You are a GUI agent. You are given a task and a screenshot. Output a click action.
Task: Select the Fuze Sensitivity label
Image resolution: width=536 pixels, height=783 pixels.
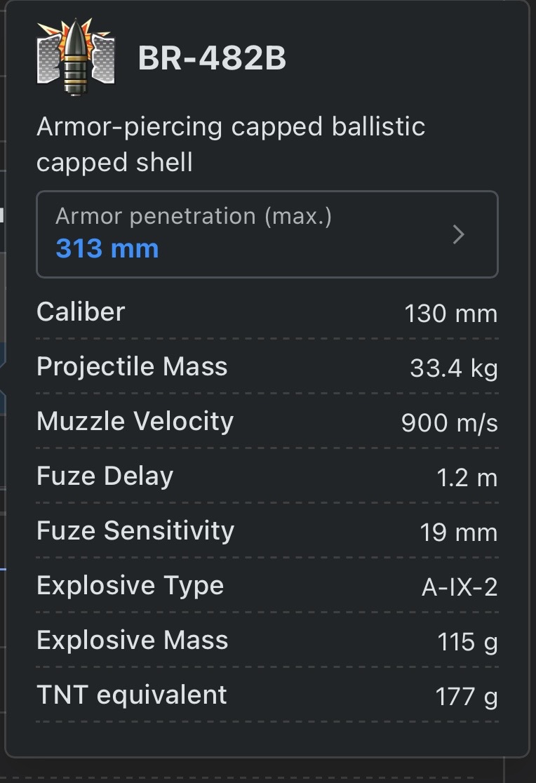tap(135, 530)
